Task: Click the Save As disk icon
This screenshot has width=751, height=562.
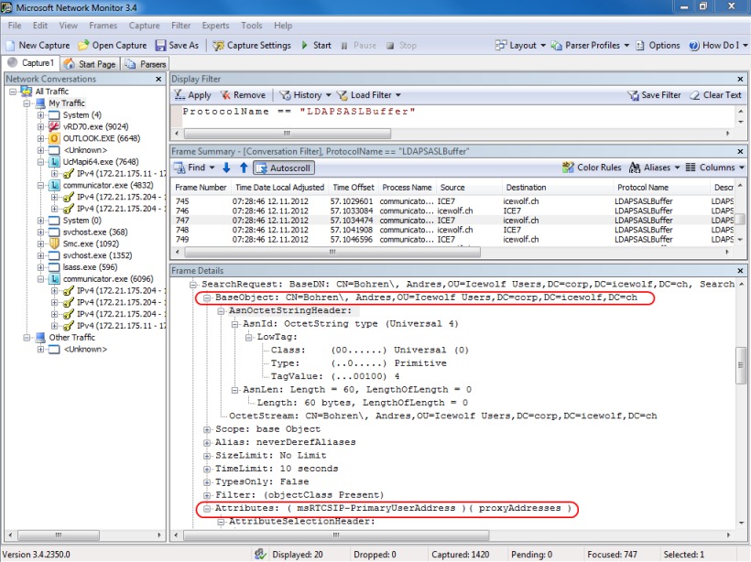Action: point(160,46)
